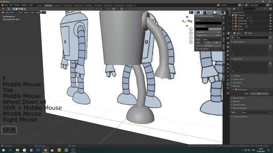Image resolution: width=273 pixels, height=153 pixels.
Task: Open the Tool properties tab
Action: tap(228, 38)
